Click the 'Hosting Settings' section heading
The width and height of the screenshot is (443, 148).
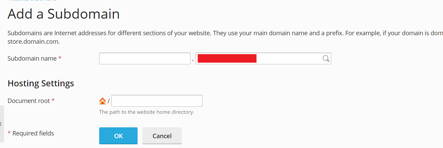click(x=41, y=83)
